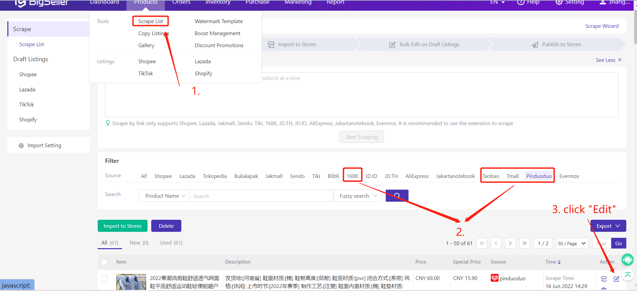The image size is (637, 291).
Task: Open the EN language dropdown
Action: (x=497, y=2)
